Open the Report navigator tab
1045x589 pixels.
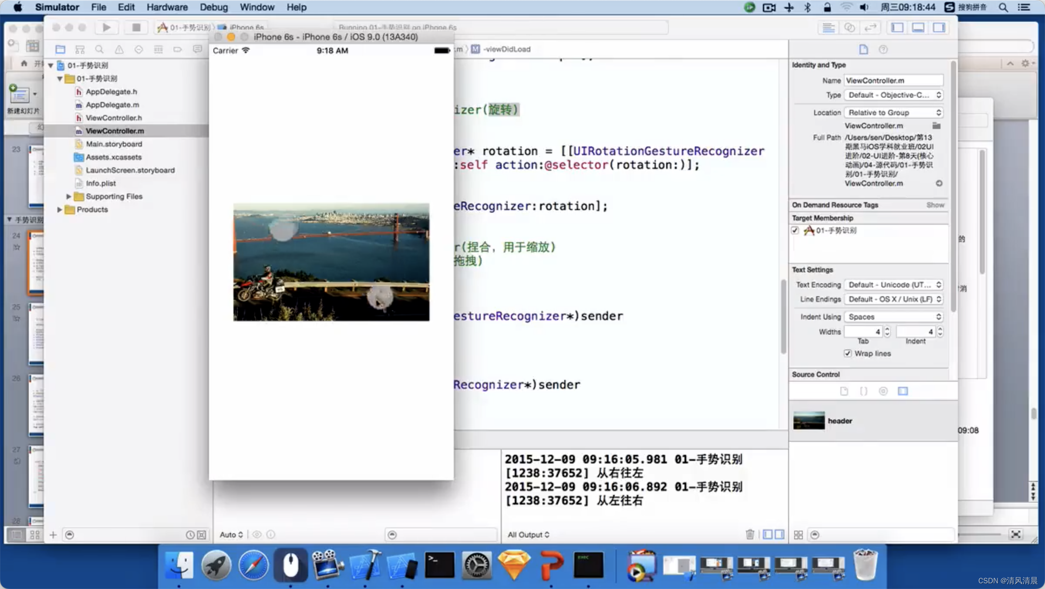click(197, 49)
